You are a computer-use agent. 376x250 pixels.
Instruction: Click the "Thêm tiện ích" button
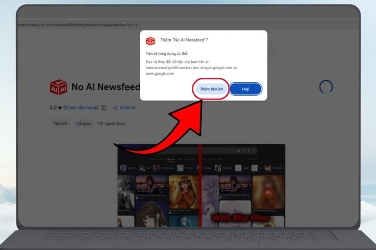211,89
